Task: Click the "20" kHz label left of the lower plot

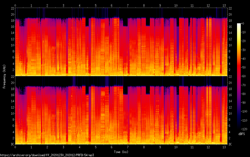Action: click(x=12, y=83)
